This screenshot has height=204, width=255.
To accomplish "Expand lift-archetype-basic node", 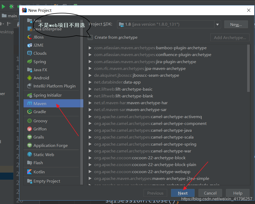I will click(x=90, y=89).
